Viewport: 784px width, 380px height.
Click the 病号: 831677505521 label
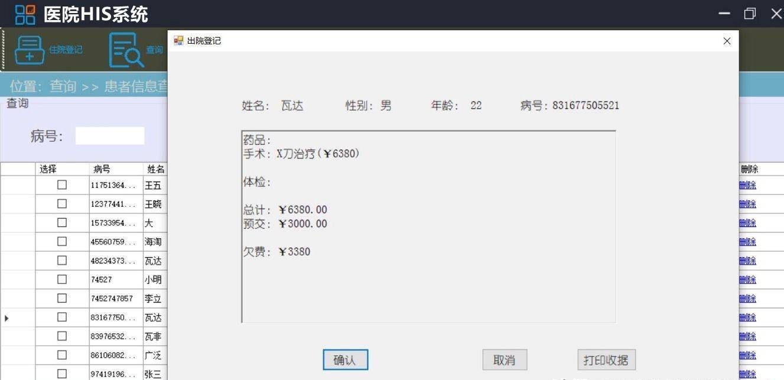point(570,106)
